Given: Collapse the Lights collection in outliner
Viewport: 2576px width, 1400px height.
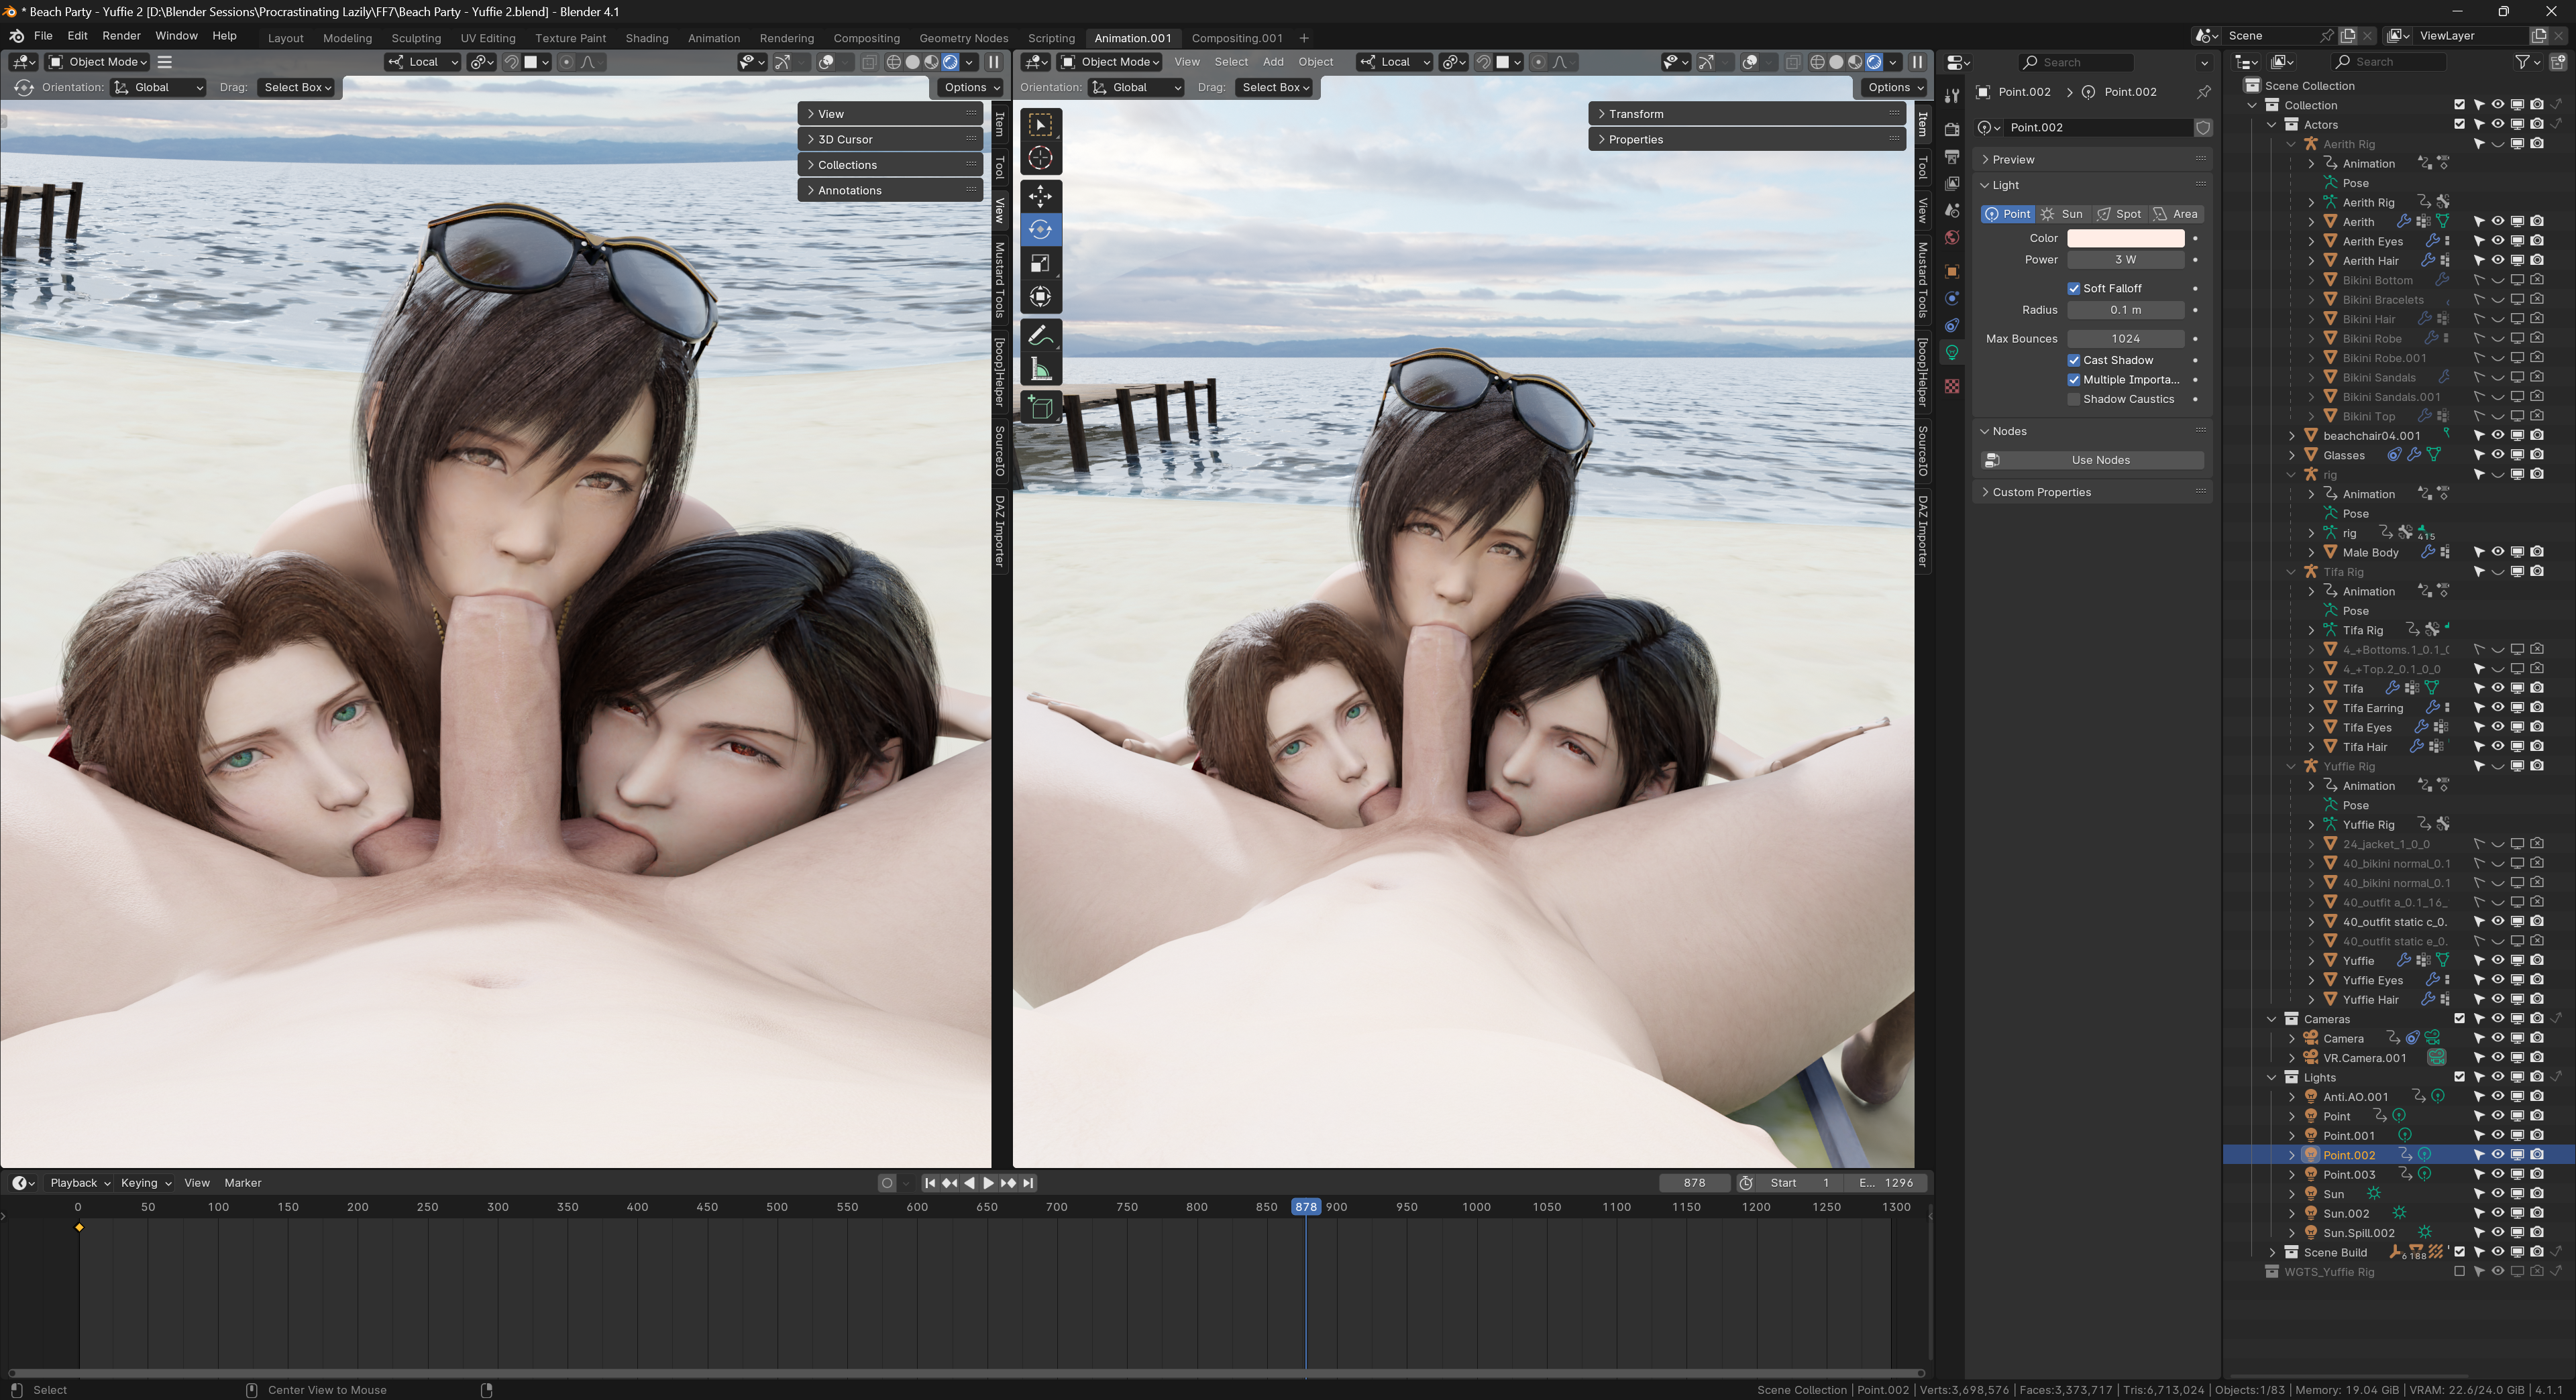Looking at the screenshot, I should pyautogui.click(x=2272, y=1077).
